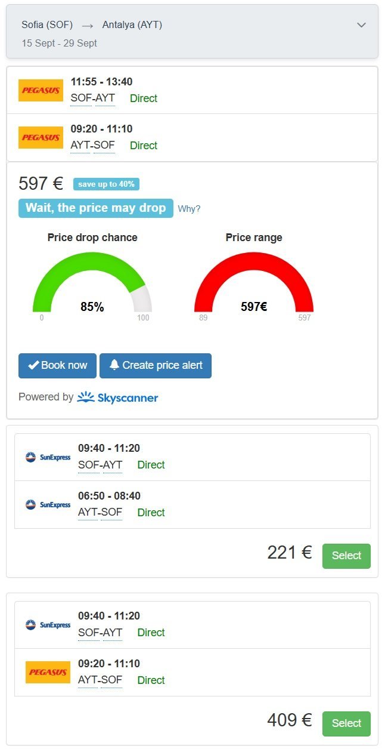Click the SunExpress logo in the 409 € offer
The width and height of the screenshot is (382, 749).
point(48,625)
